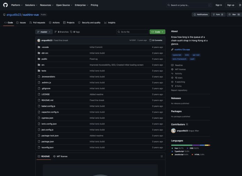Click the green Vue segment of language bar
The height and width of the screenshot is (176, 242).
(181, 145)
